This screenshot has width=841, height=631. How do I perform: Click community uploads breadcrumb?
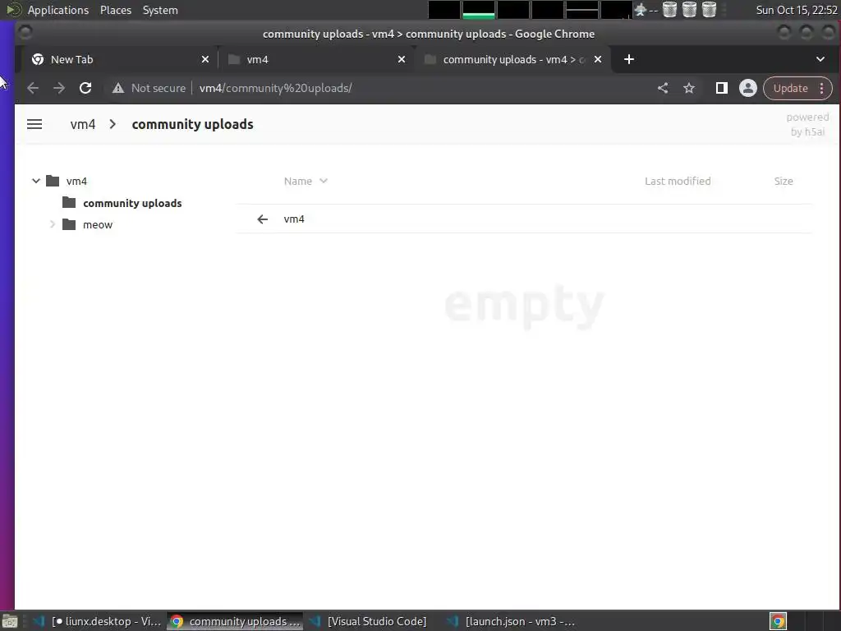click(x=192, y=124)
